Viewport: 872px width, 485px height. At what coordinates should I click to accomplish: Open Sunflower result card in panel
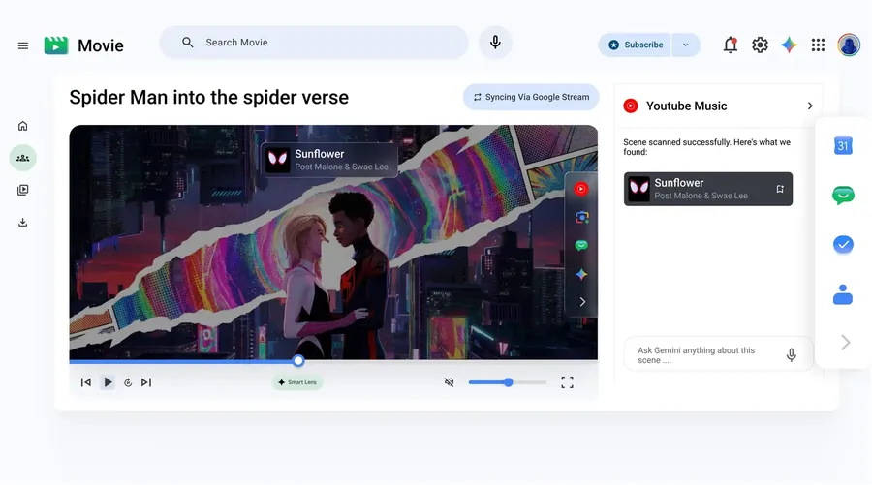708,189
